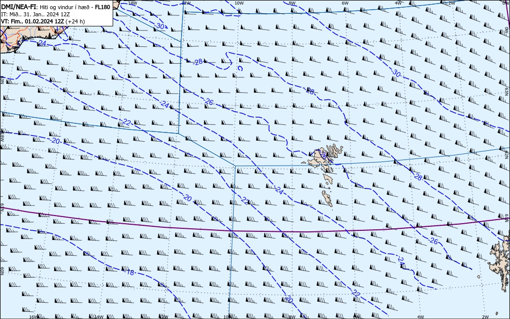Click the DMI/NEA-FI chart title line
510x319 pixels.
tap(56, 7)
